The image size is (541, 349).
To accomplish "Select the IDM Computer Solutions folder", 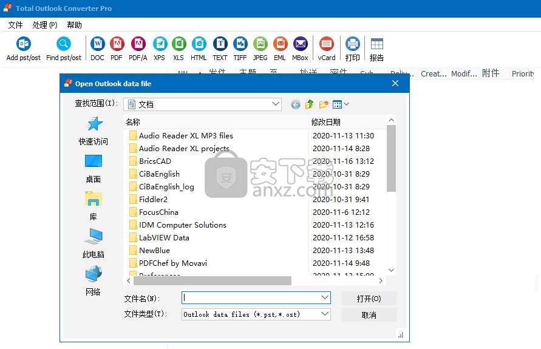I will coord(178,225).
